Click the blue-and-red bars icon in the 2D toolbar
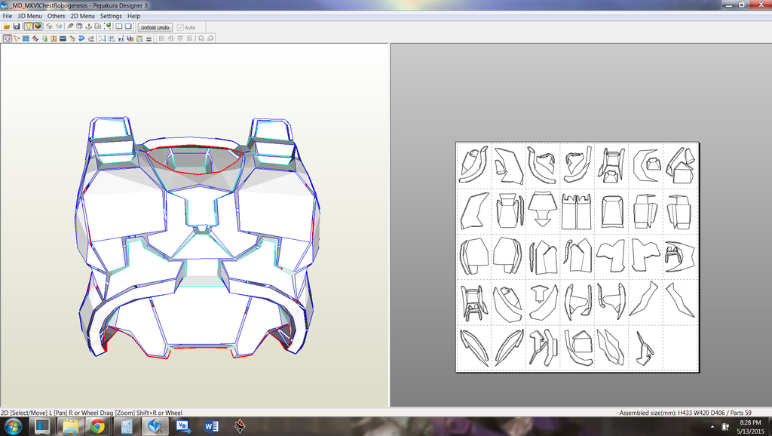The height and width of the screenshot is (436, 772). click(130, 38)
